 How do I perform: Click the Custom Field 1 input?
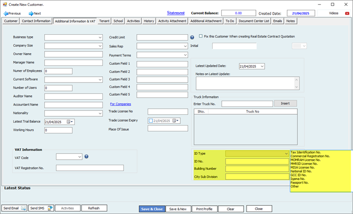tap(162, 64)
